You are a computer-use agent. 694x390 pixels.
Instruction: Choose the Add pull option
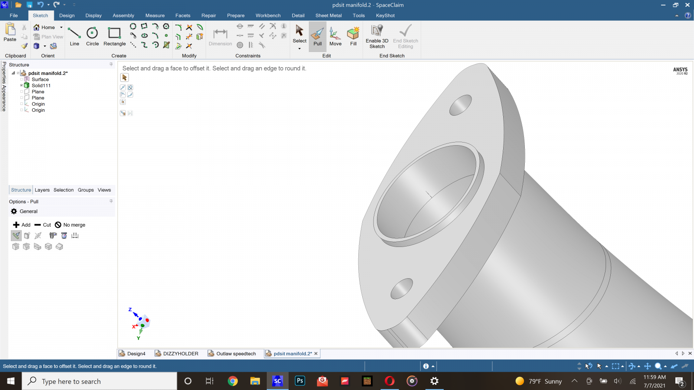click(x=22, y=225)
